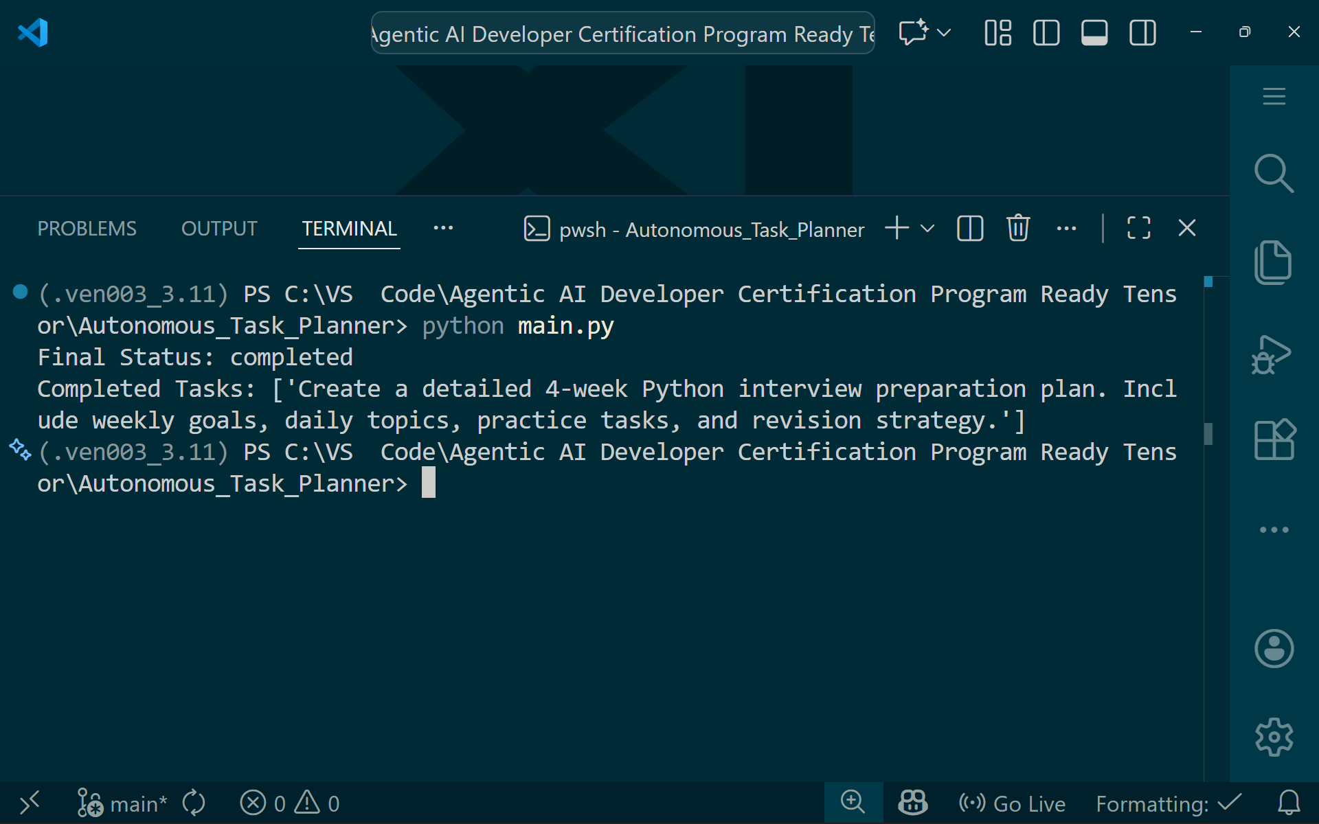The height and width of the screenshot is (824, 1319).
Task: Toggle the panel visibility layout control
Action: (x=1094, y=32)
